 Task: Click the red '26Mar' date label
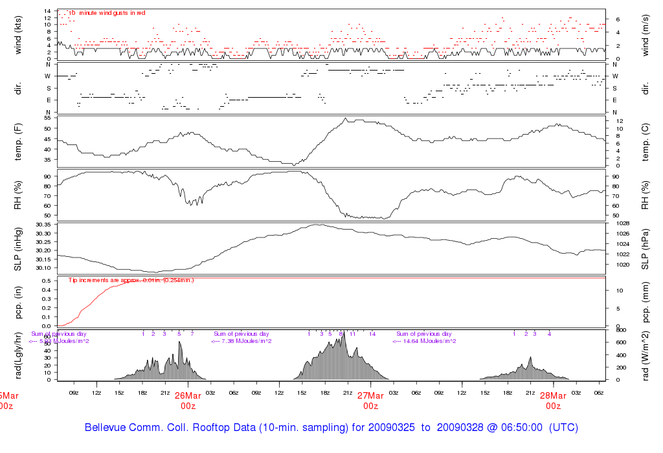point(188,396)
